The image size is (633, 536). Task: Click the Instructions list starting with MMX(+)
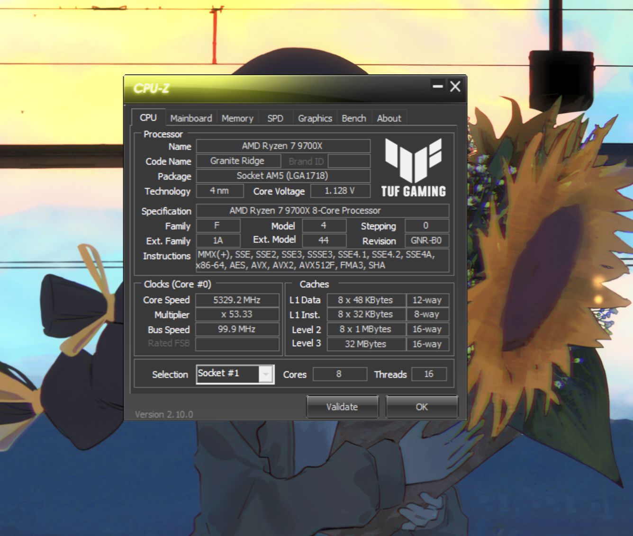coord(322,260)
